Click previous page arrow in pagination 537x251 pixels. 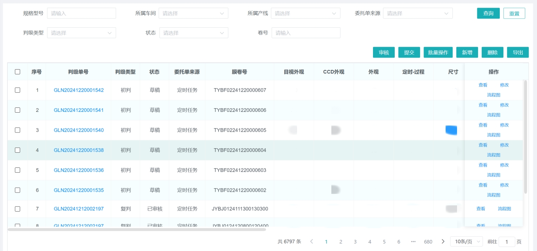coord(311,241)
